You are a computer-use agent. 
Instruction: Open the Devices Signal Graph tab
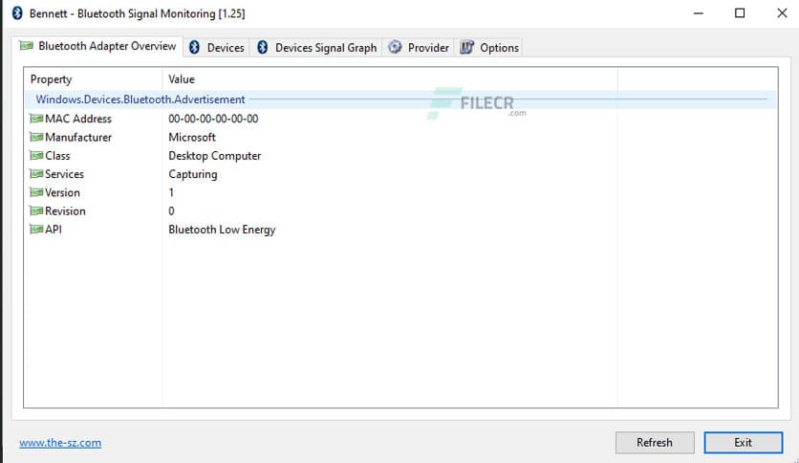point(316,48)
